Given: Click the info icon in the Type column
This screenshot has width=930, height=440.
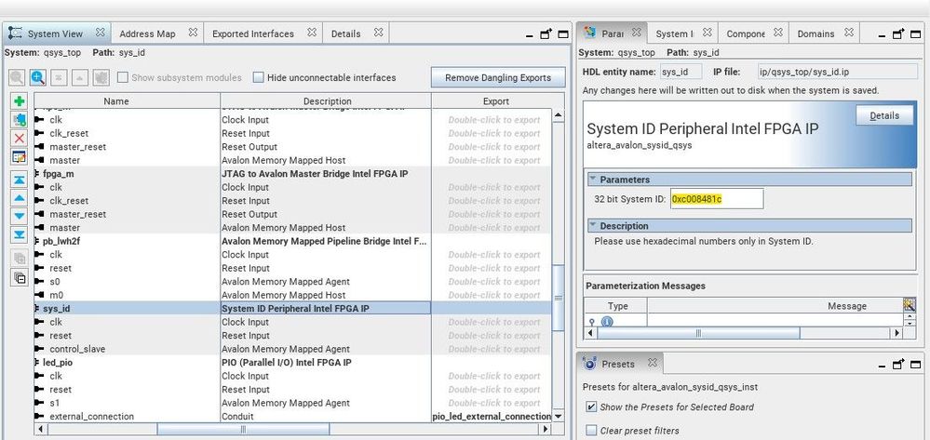Looking at the screenshot, I should (x=607, y=322).
